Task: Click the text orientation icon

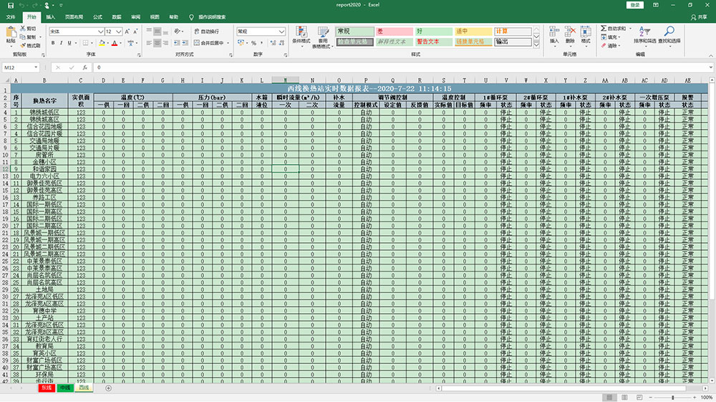Action: (x=177, y=32)
